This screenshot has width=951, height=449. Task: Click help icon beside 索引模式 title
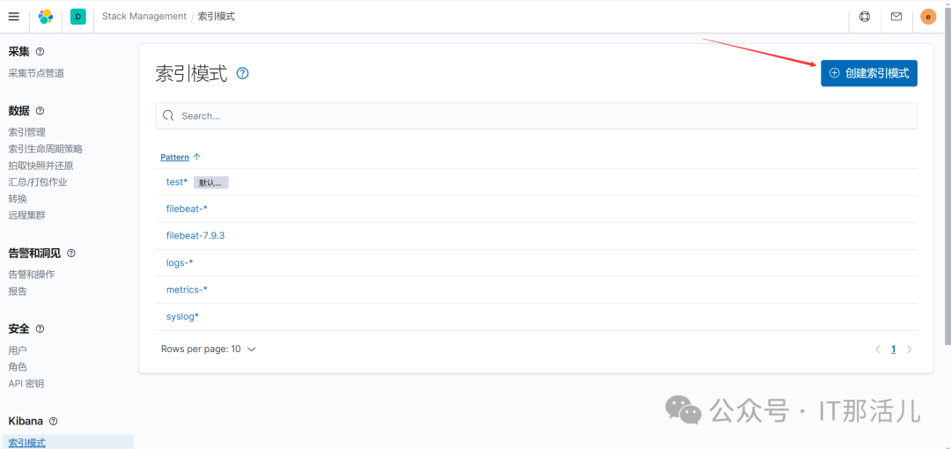click(243, 74)
